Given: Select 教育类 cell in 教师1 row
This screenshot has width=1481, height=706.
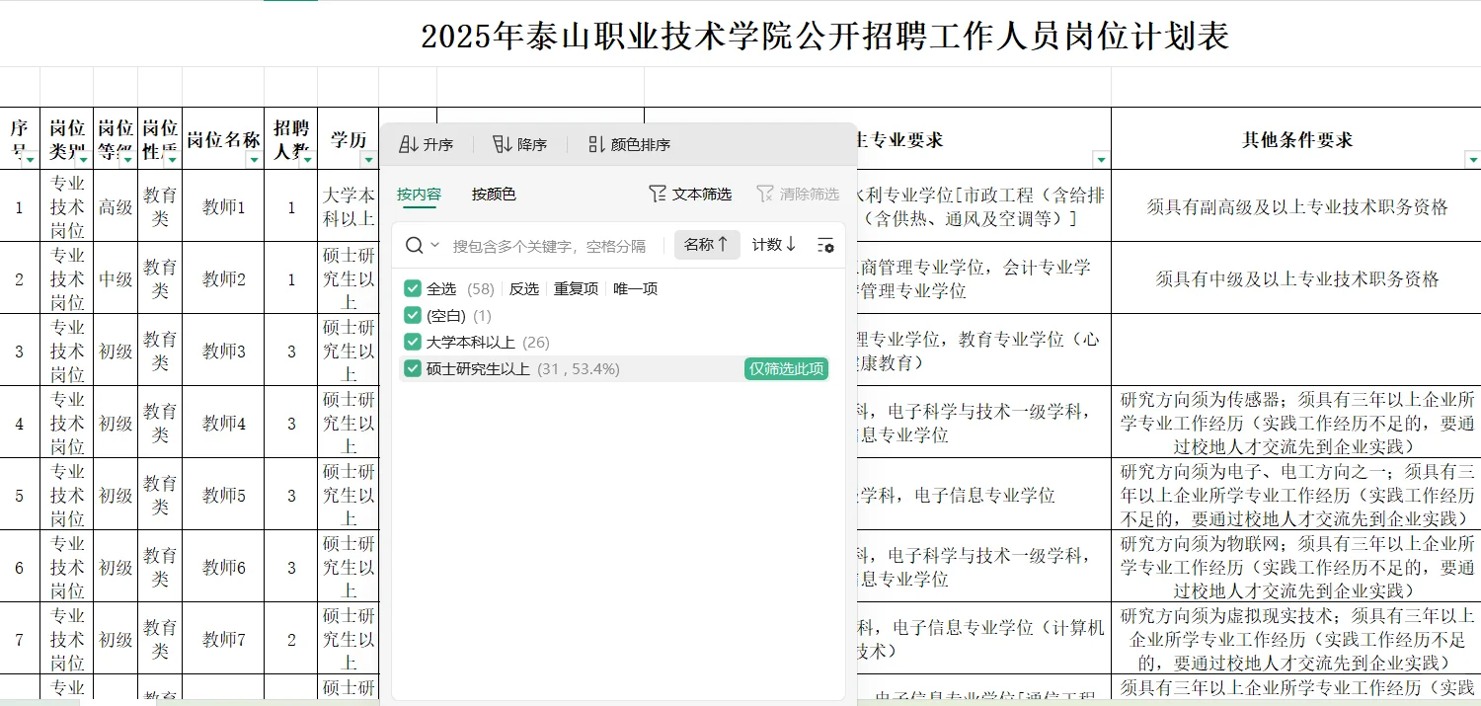Looking at the screenshot, I should (160, 206).
